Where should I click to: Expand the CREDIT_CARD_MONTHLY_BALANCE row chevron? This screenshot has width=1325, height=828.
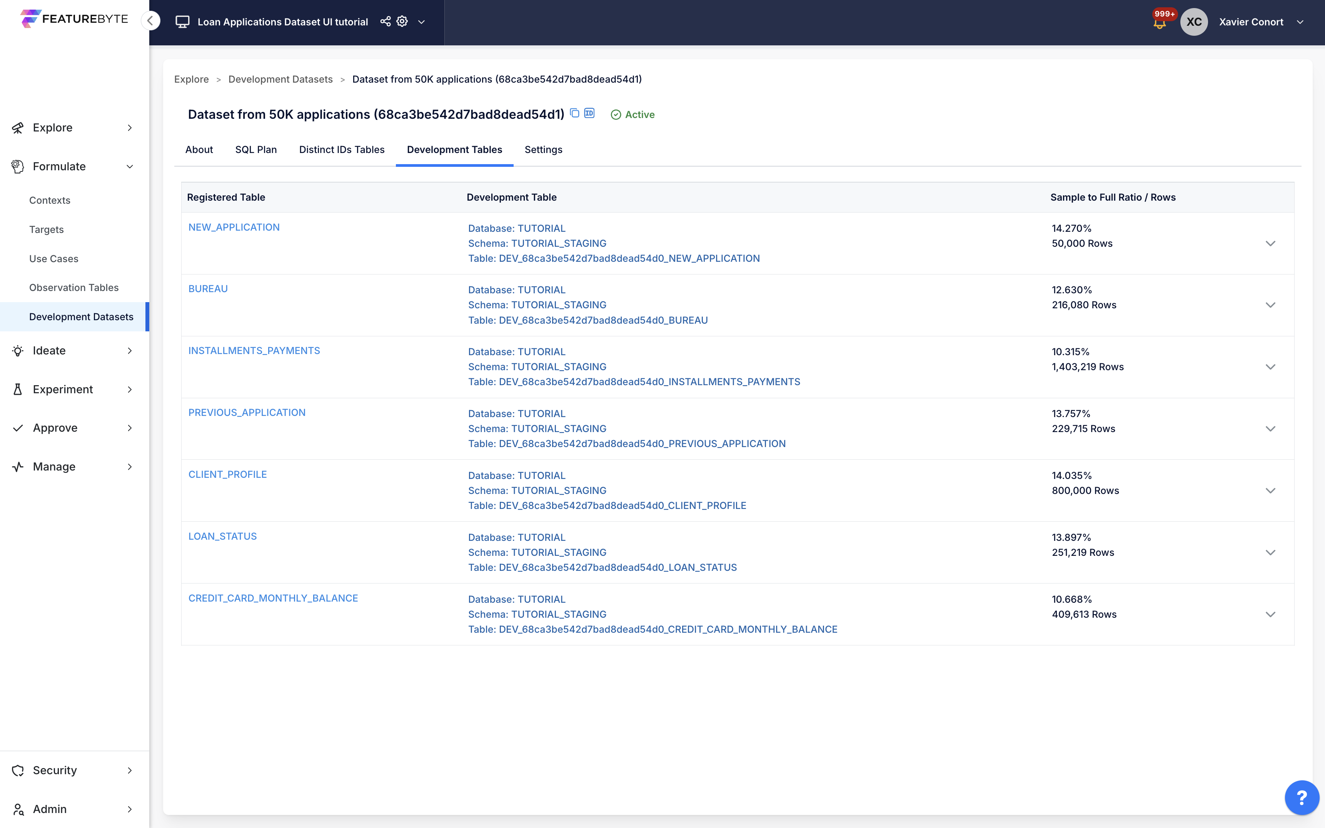1270,614
